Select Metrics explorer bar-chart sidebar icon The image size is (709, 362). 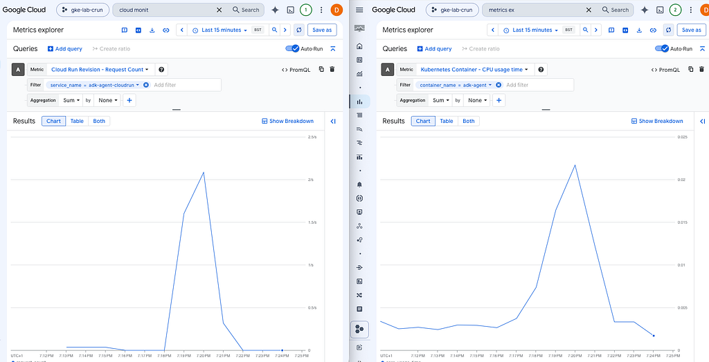pos(360,102)
